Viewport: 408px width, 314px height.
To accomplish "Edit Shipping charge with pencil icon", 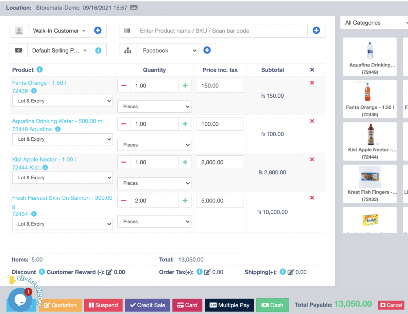I will (x=291, y=272).
